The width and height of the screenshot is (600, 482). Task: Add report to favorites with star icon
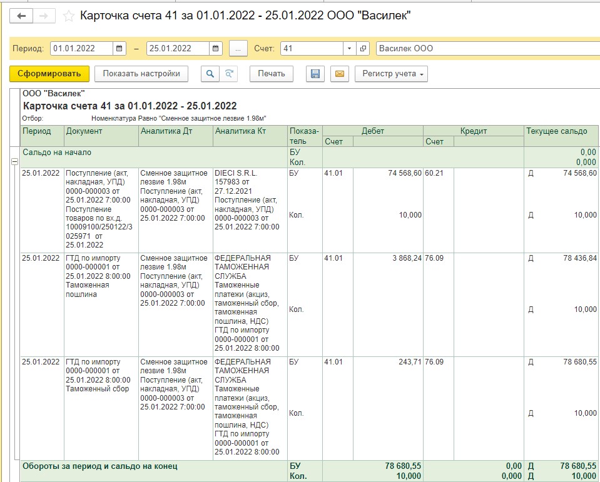click(x=69, y=16)
